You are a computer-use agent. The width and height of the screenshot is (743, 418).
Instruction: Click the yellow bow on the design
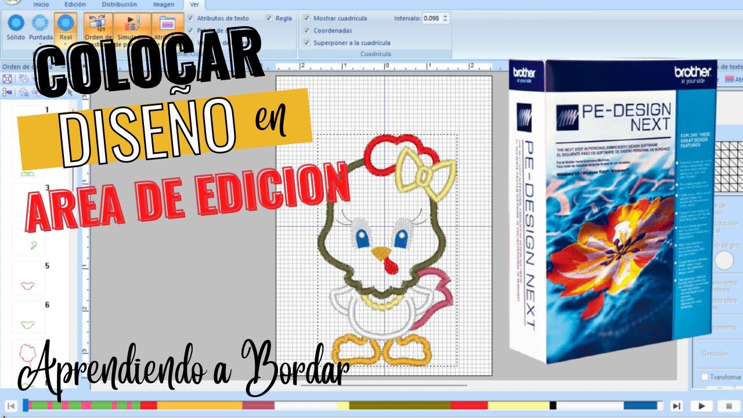coord(425,175)
